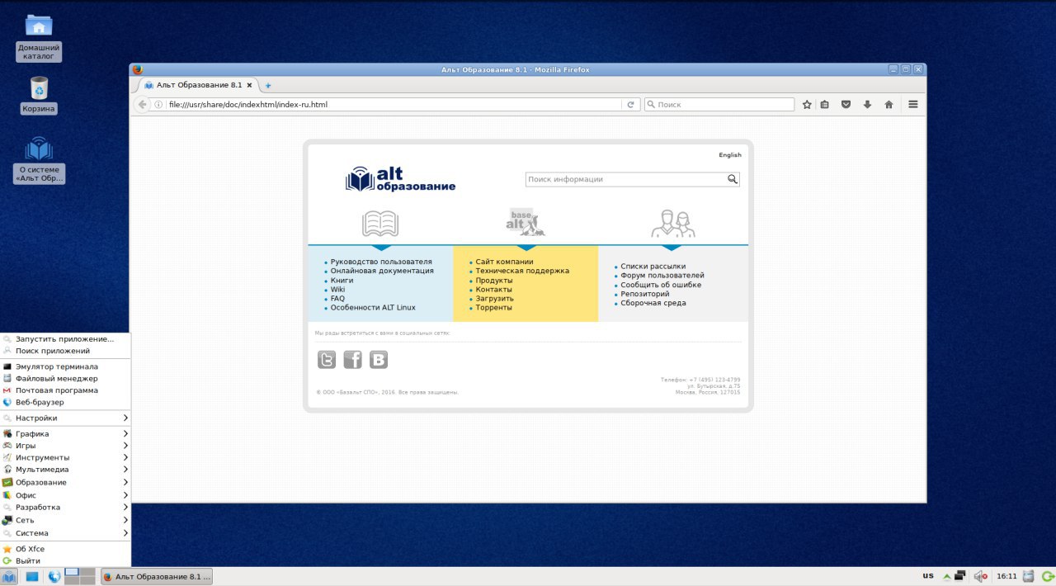
Task: Click the site information icon in address bar
Action: [158, 105]
